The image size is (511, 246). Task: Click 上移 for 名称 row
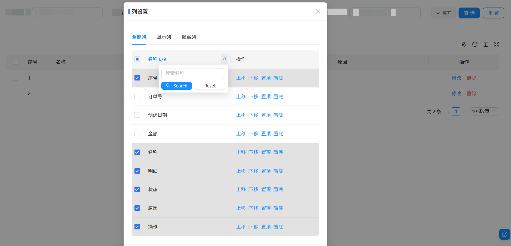pyautogui.click(x=241, y=152)
